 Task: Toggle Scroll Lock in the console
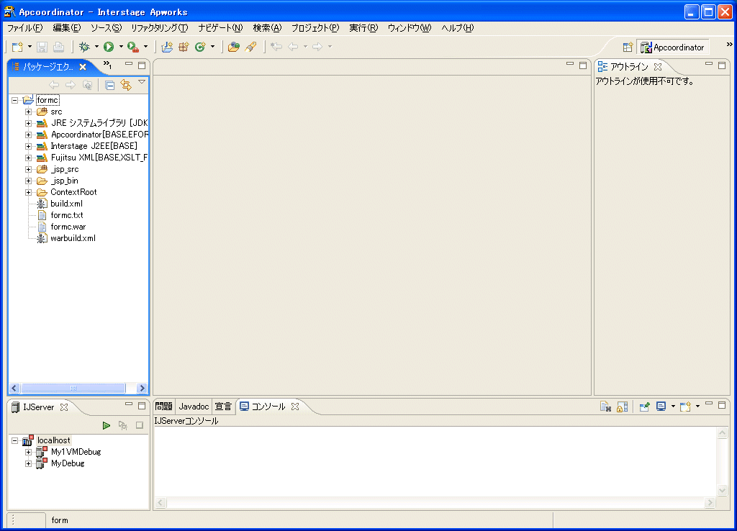click(623, 407)
